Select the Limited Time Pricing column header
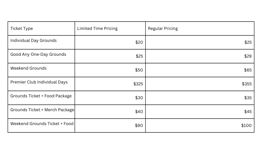262x154 pixels. point(97,29)
